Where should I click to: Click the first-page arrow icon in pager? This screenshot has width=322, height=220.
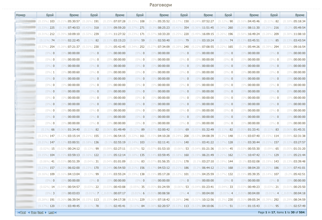click(18, 213)
